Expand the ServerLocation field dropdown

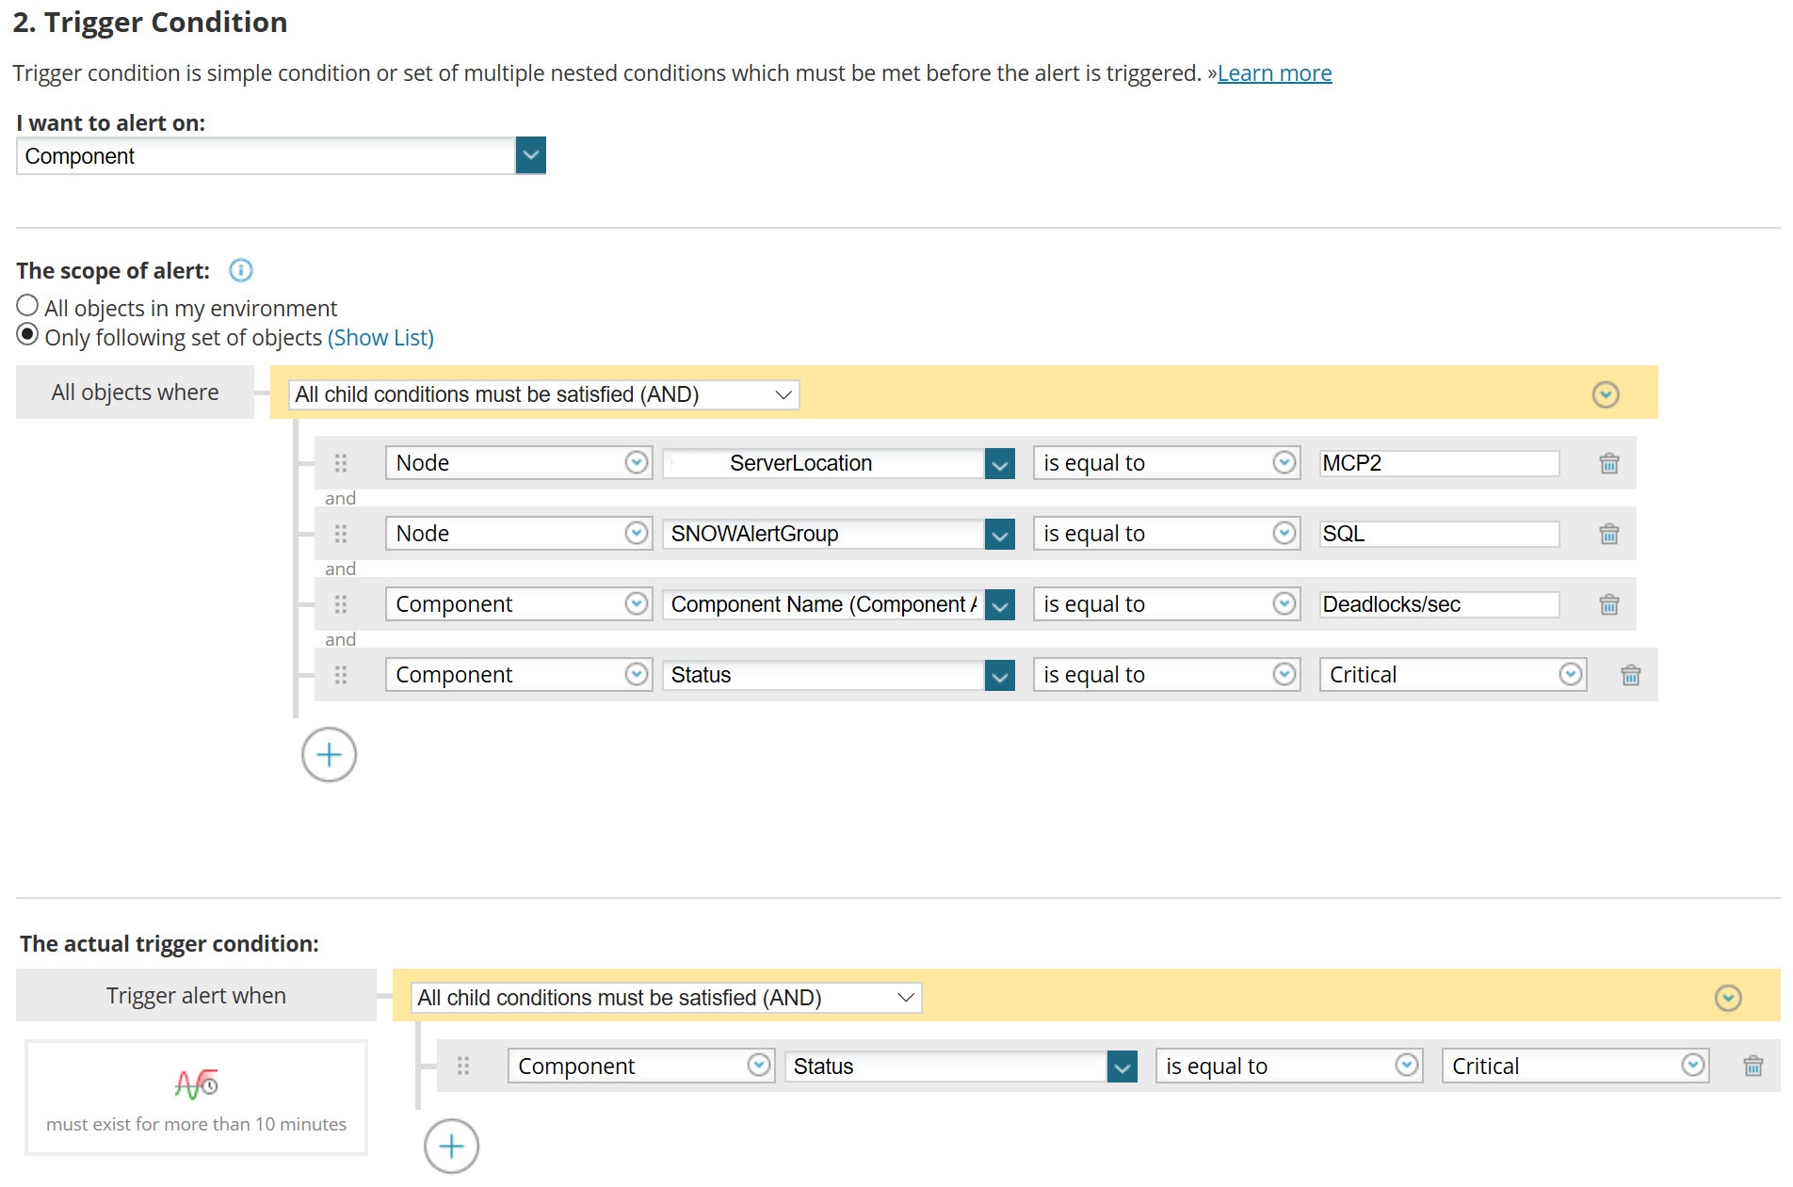(x=999, y=463)
